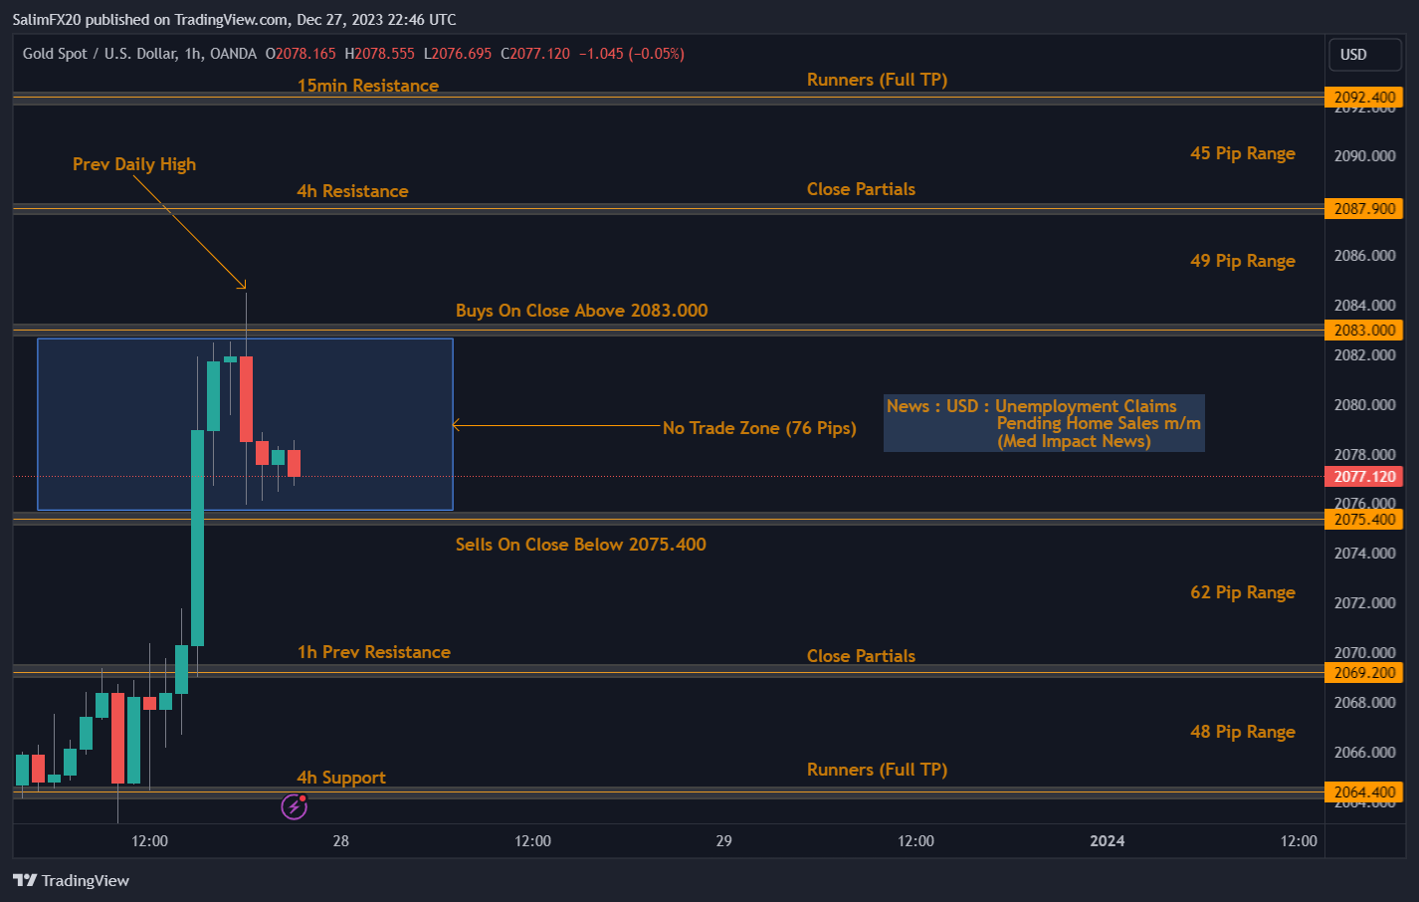The height and width of the screenshot is (902, 1419).
Task: Click the Unemployment Claims news text box
Action: tap(1043, 423)
